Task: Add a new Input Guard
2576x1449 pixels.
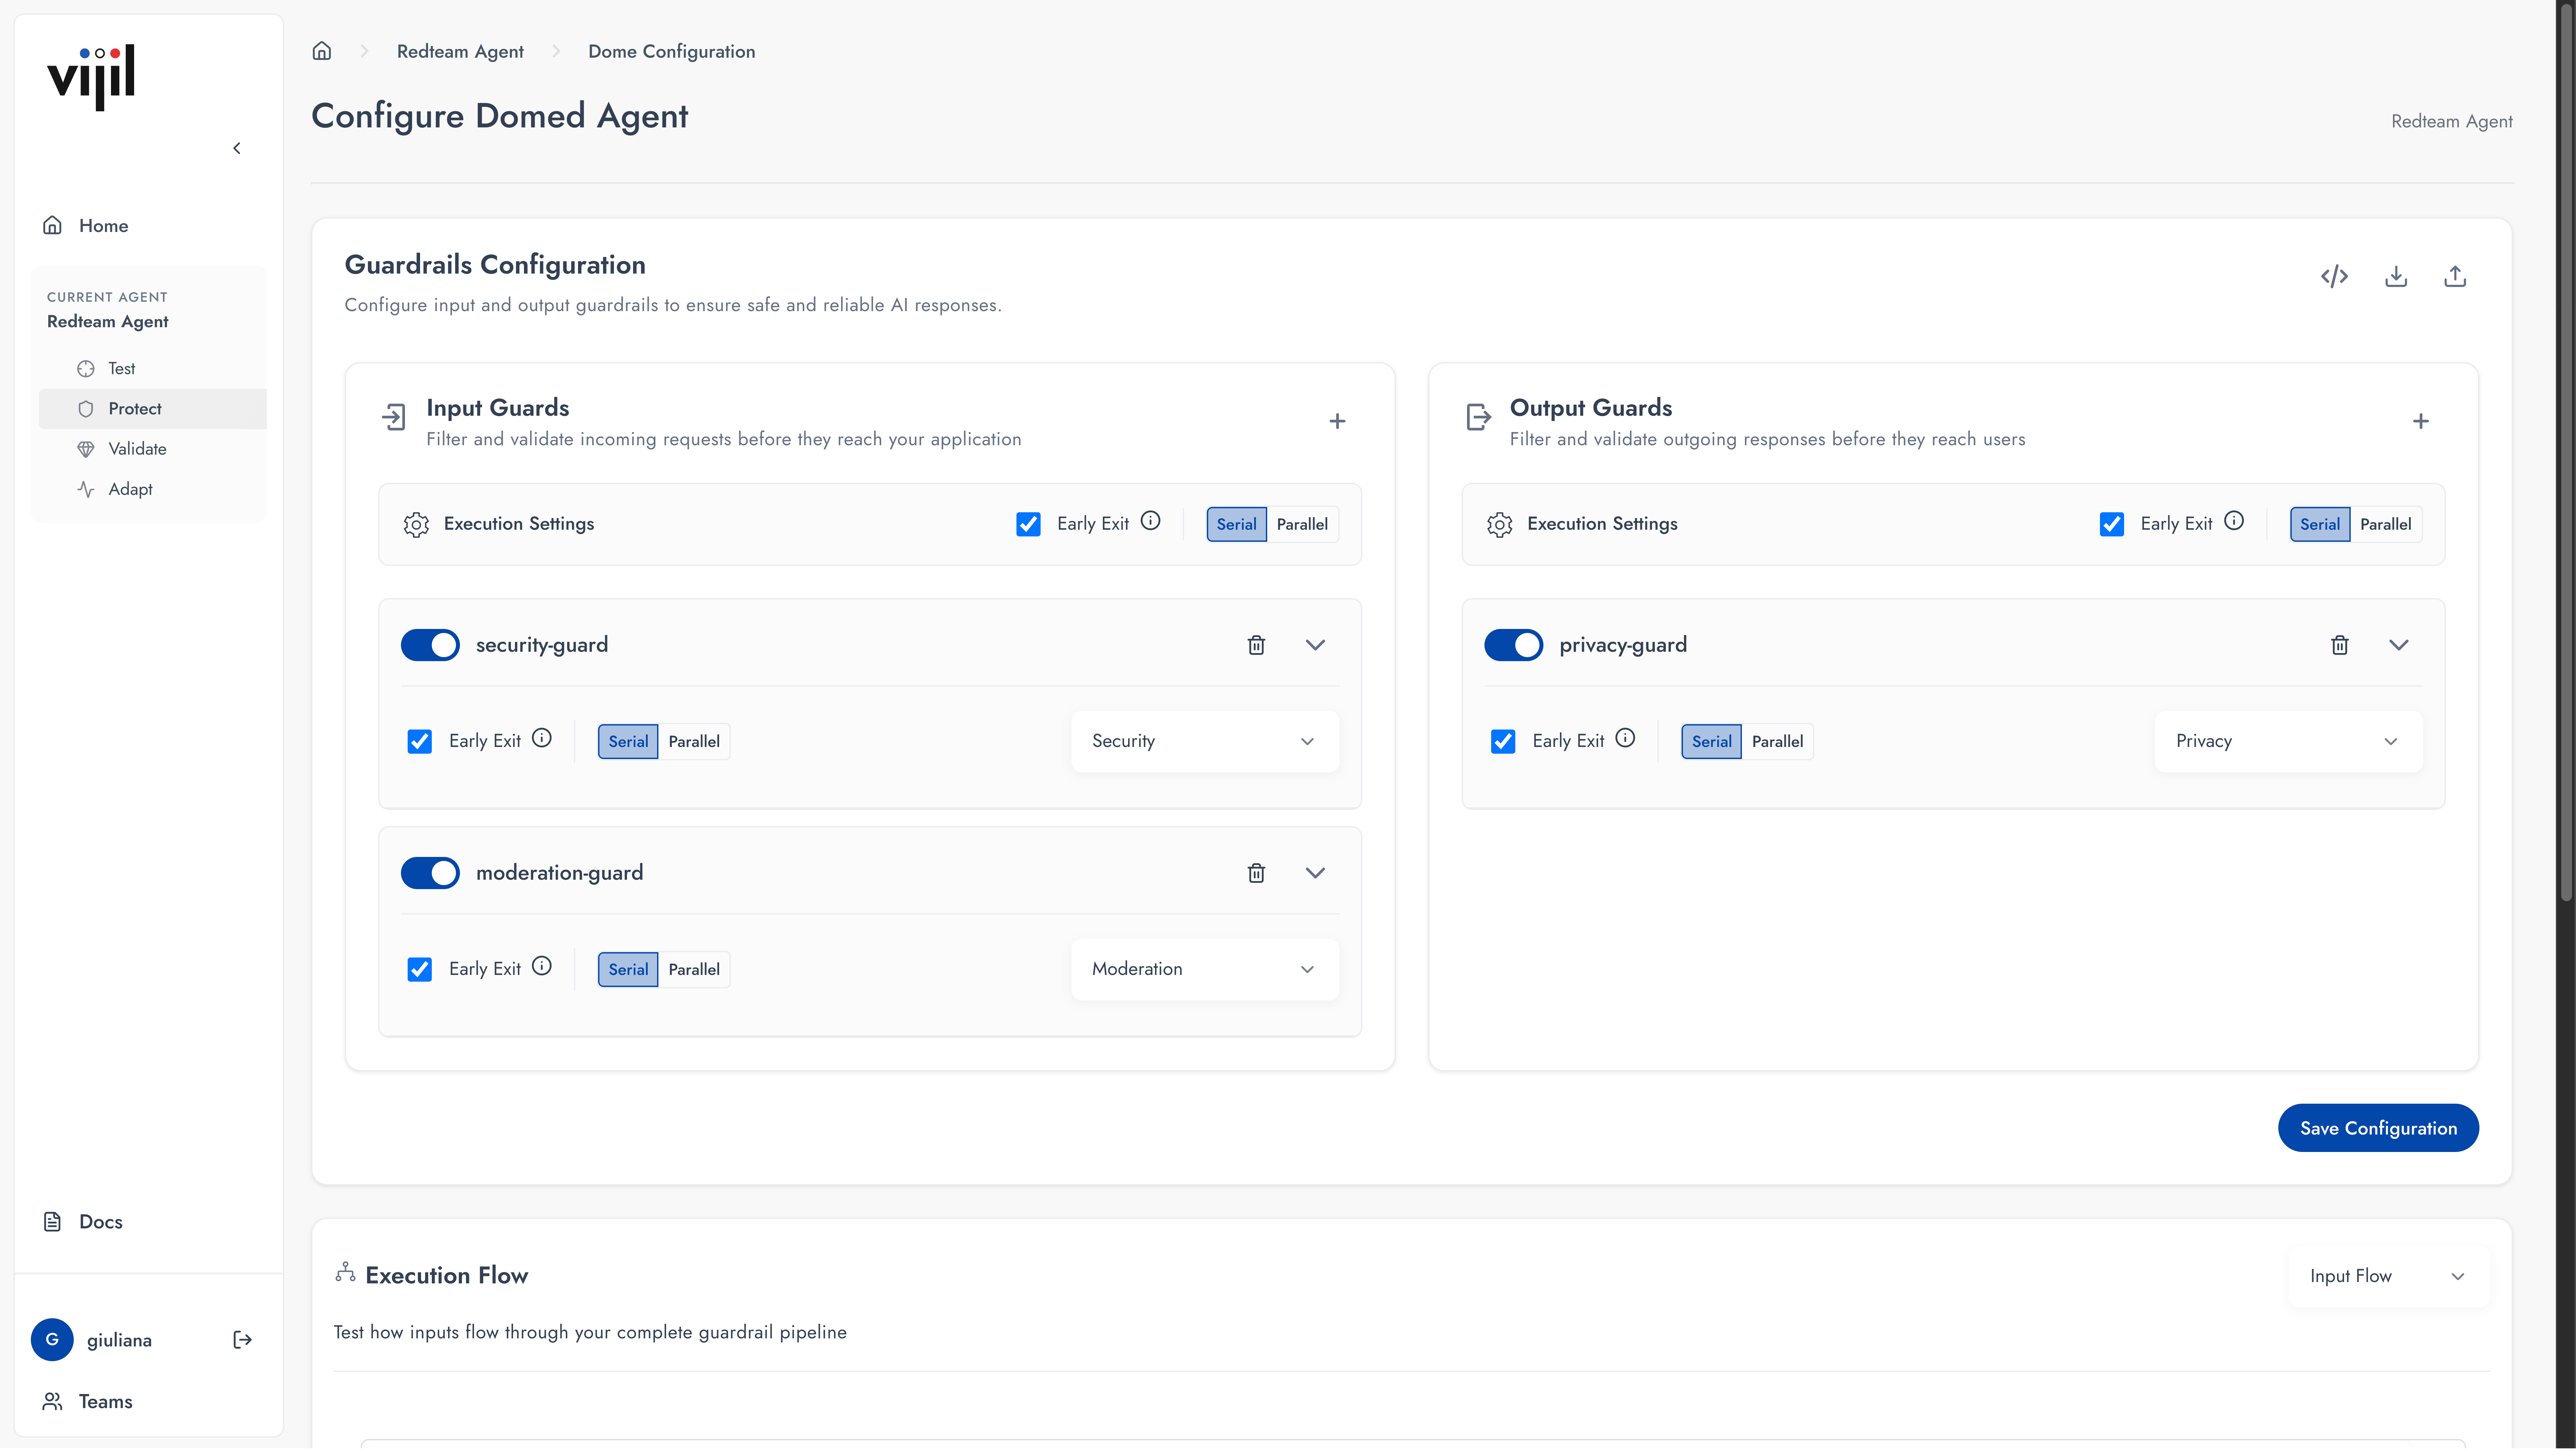Action: point(1338,421)
